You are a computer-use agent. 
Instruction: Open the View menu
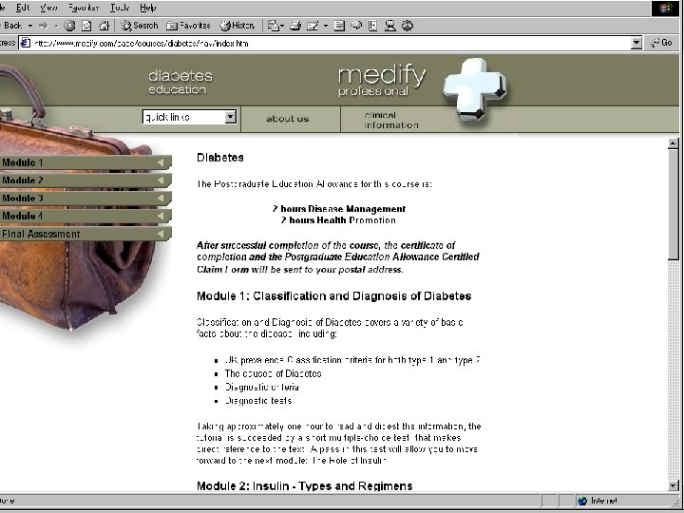click(x=48, y=8)
